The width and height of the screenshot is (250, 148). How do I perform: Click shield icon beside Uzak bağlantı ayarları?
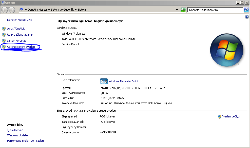4,35
